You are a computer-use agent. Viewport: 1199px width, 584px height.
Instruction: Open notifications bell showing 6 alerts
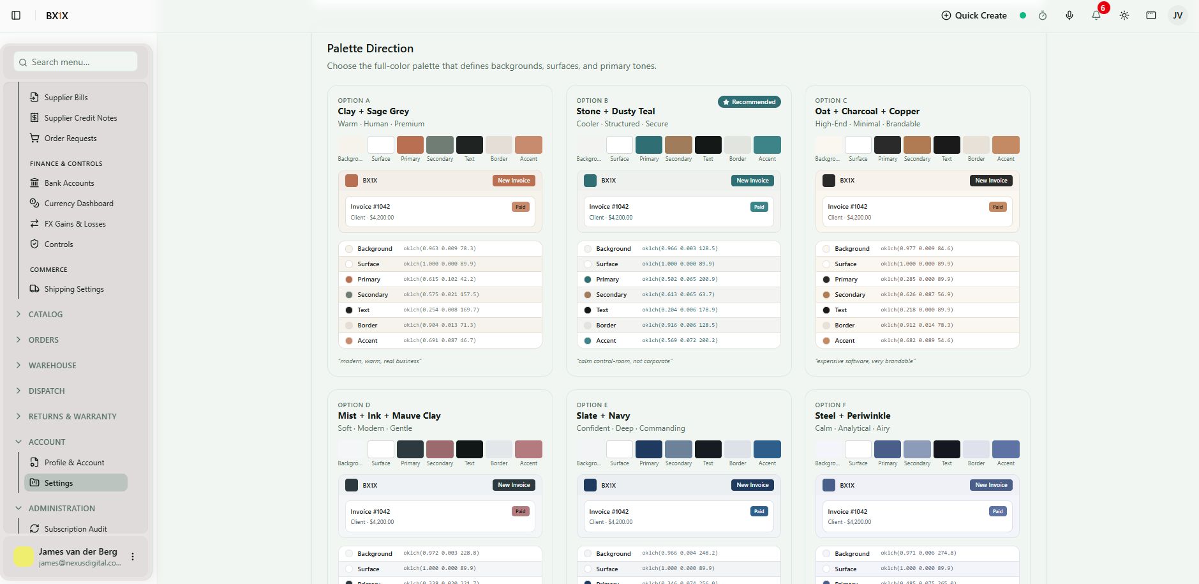(x=1096, y=15)
